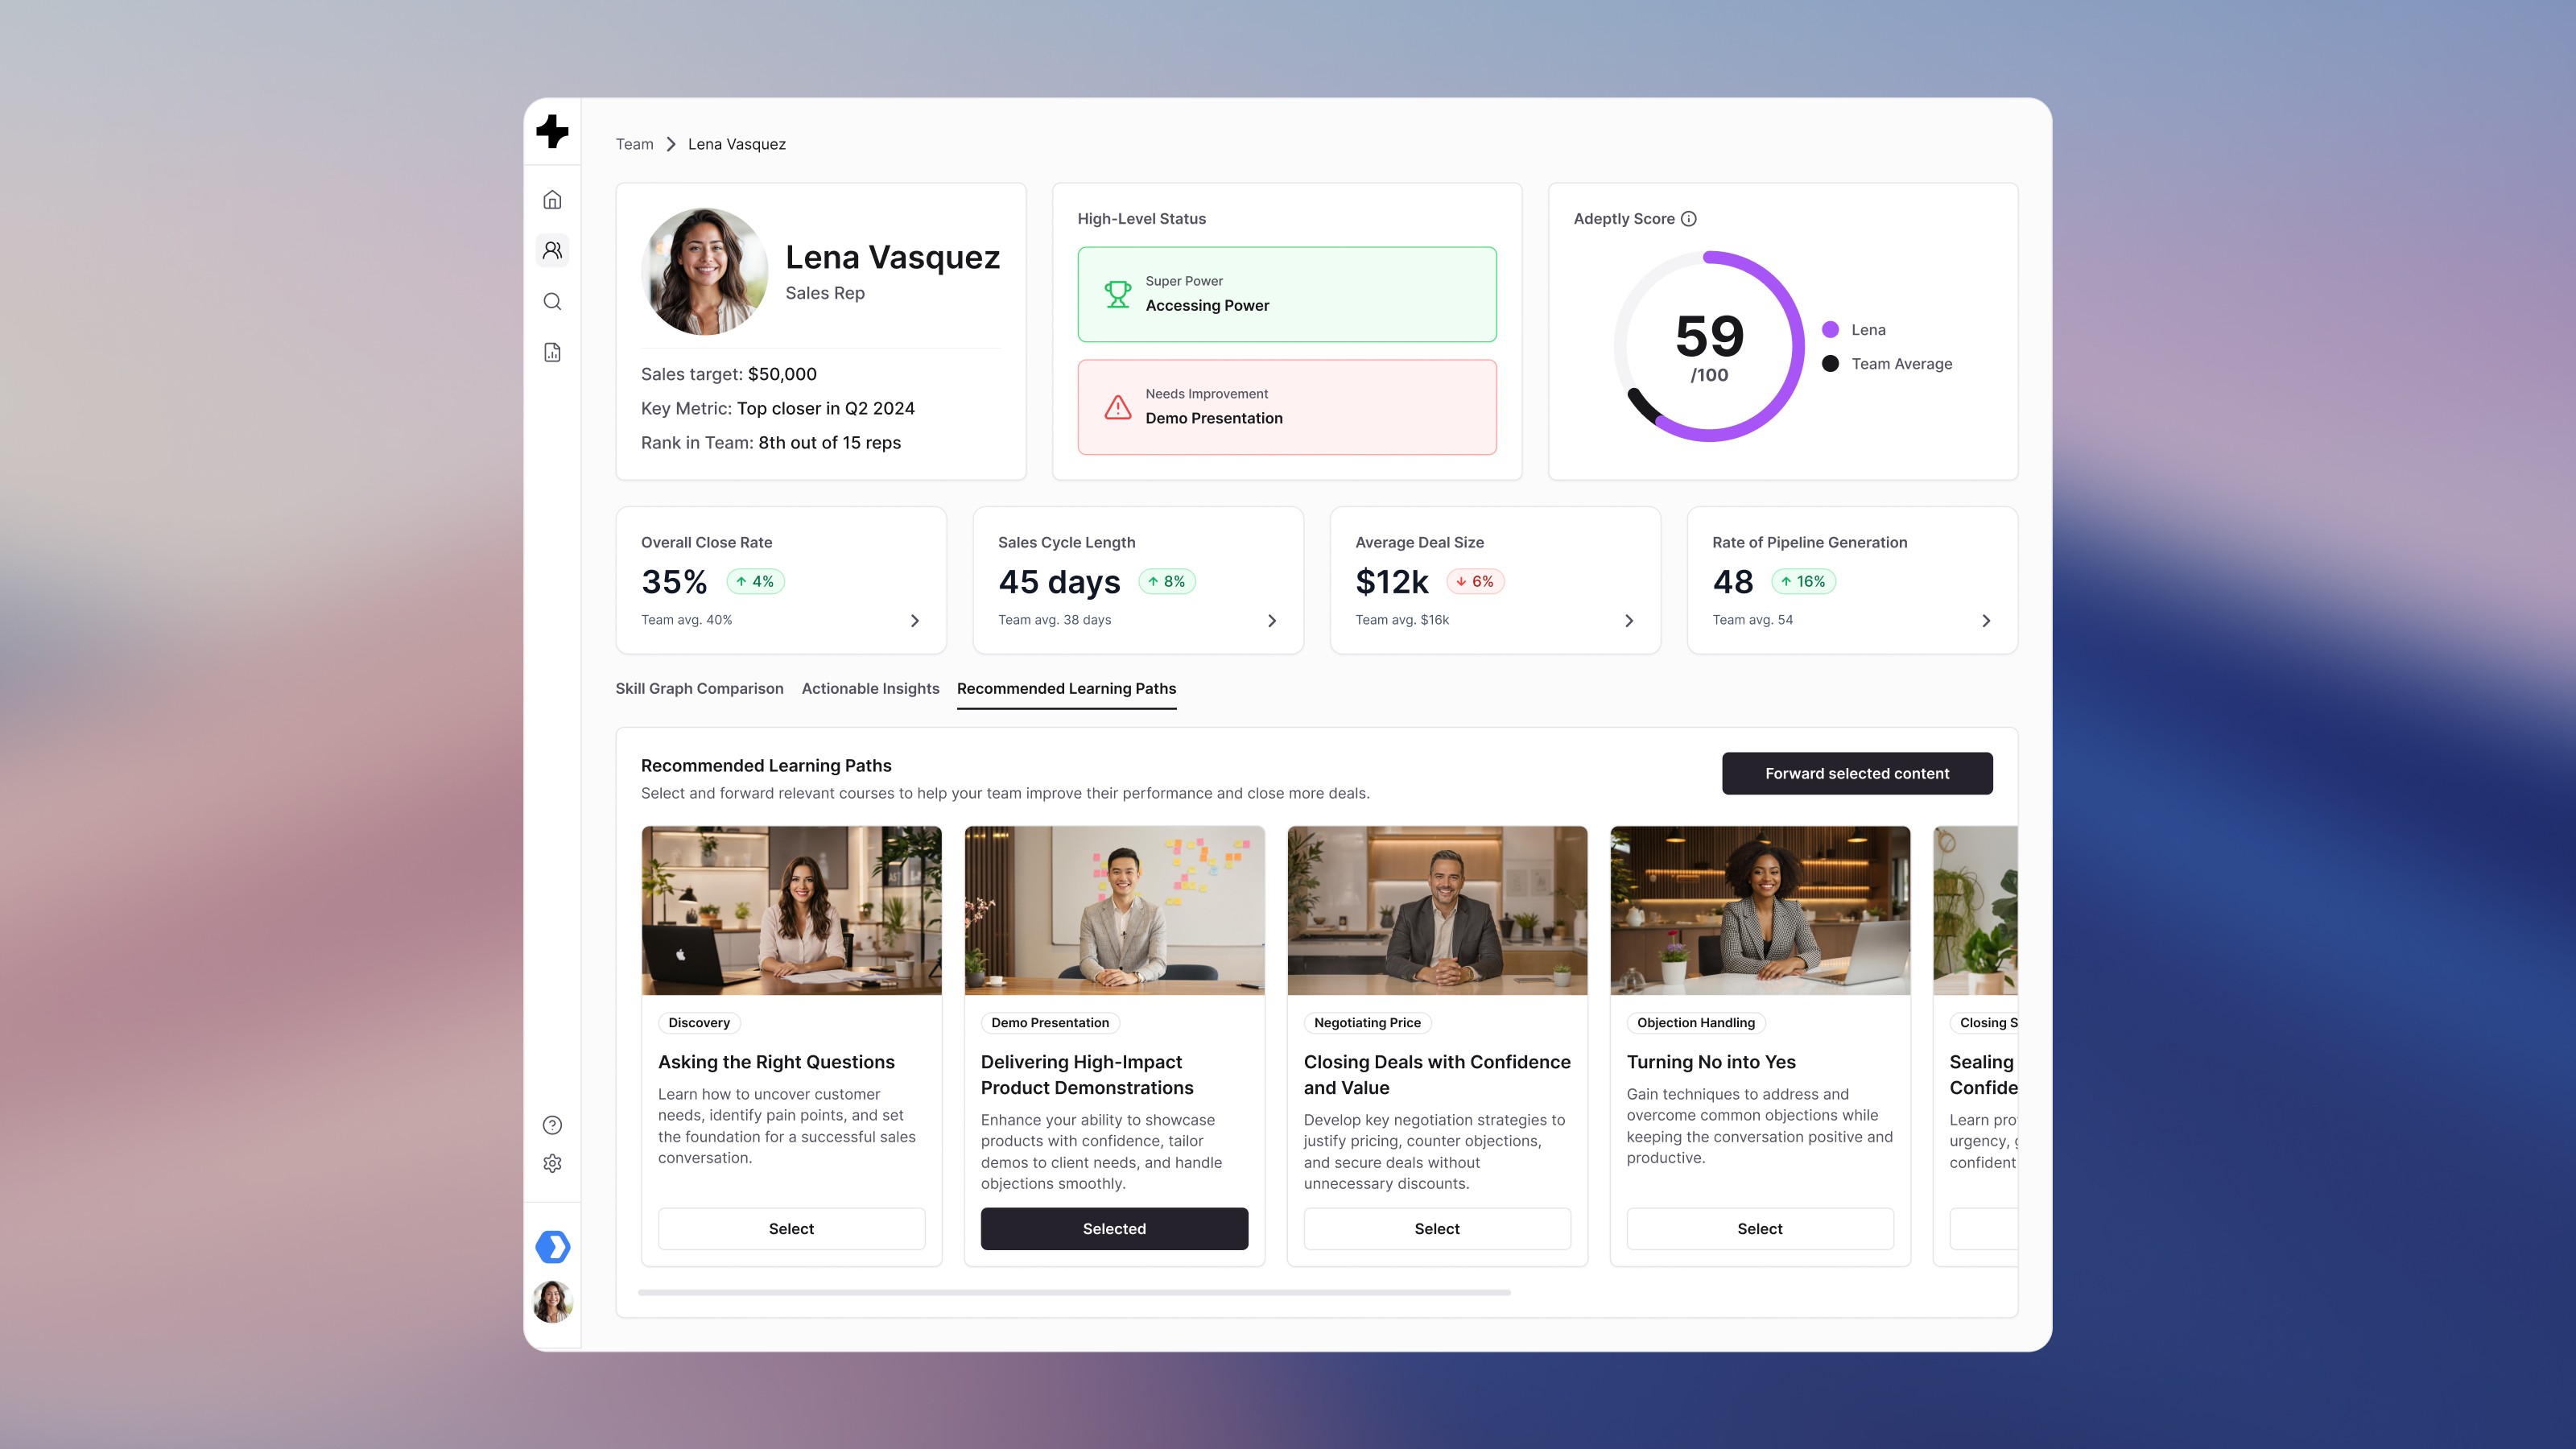Click the Search icon in sidebar
2576x1449 pixels.
pos(552,302)
